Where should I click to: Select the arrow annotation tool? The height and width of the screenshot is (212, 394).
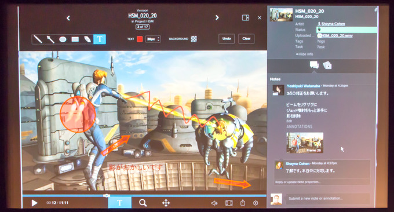click(50, 39)
